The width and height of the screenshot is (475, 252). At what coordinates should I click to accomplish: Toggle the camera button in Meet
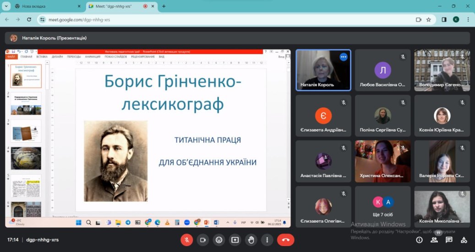[x=203, y=240]
